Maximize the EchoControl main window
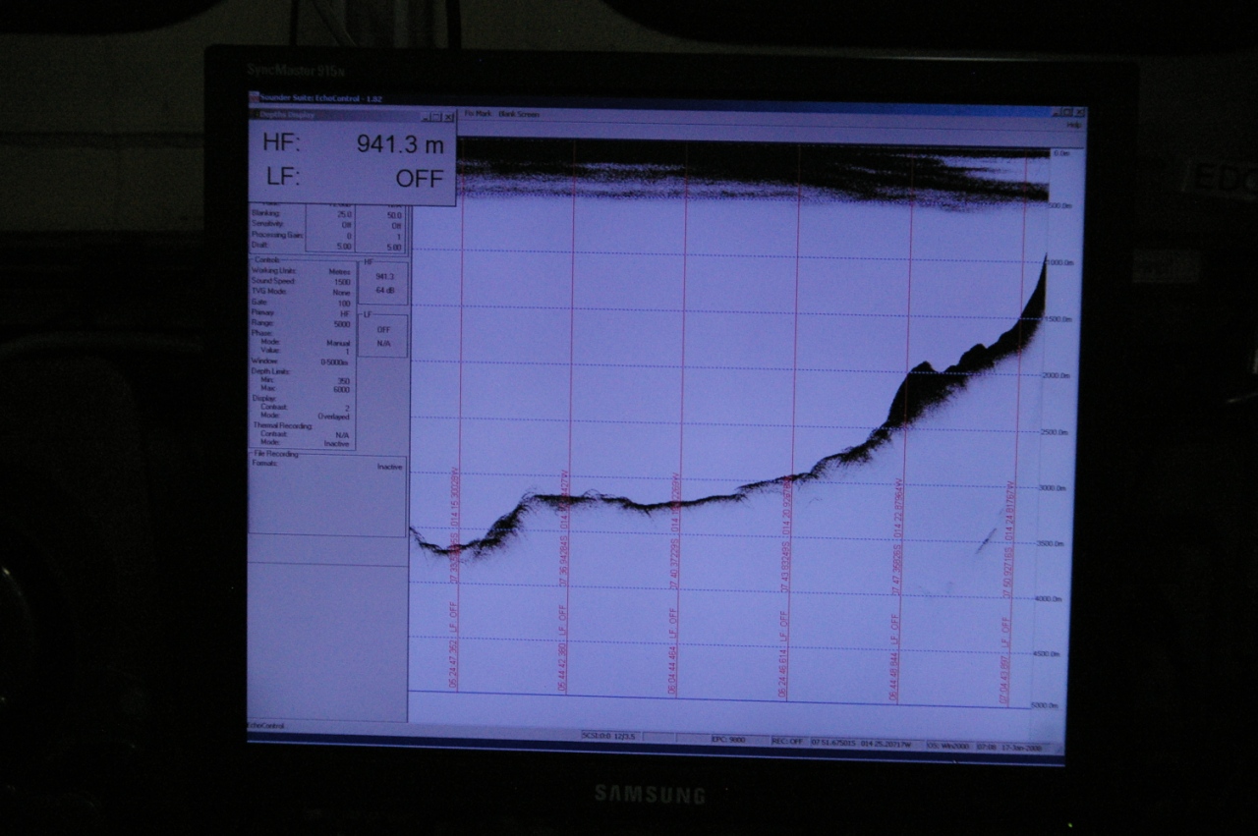 click(x=1069, y=112)
